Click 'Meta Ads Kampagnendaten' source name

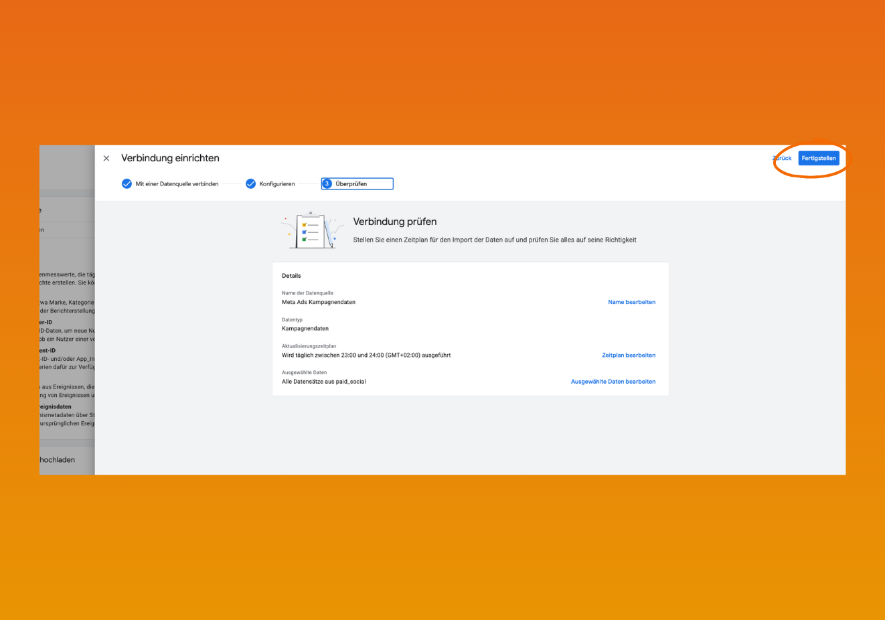[x=319, y=302]
